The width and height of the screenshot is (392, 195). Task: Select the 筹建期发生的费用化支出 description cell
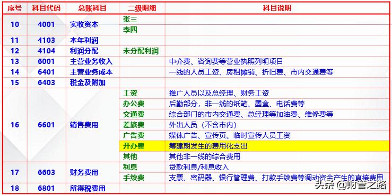coord(277,146)
